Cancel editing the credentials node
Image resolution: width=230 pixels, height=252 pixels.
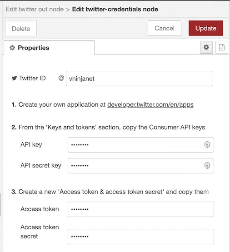165,28
